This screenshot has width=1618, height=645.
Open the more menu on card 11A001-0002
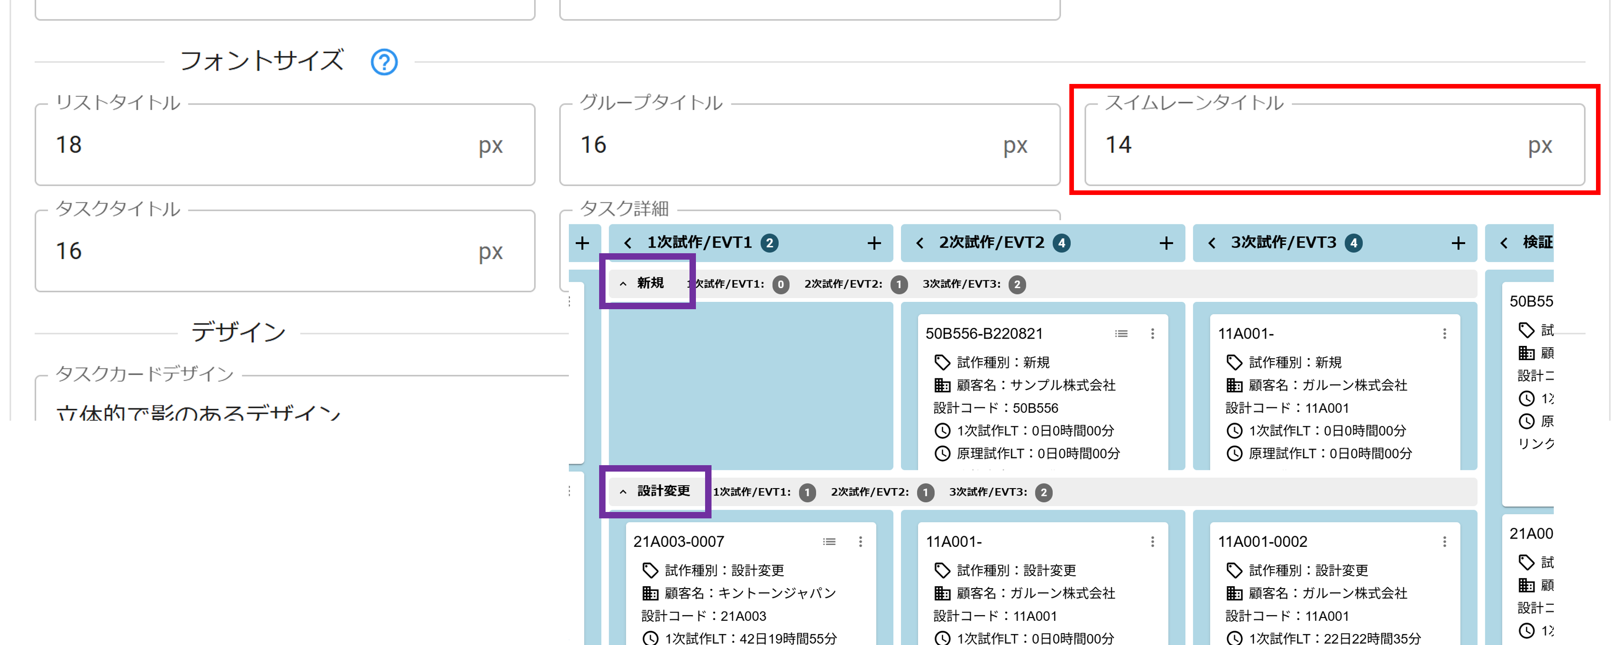click(1444, 541)
